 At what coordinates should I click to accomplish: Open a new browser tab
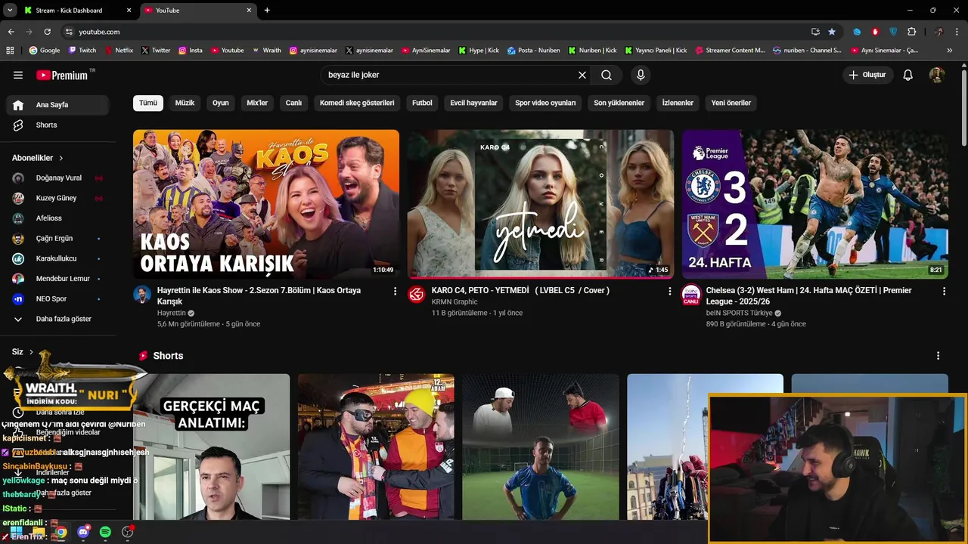point(267,10)
